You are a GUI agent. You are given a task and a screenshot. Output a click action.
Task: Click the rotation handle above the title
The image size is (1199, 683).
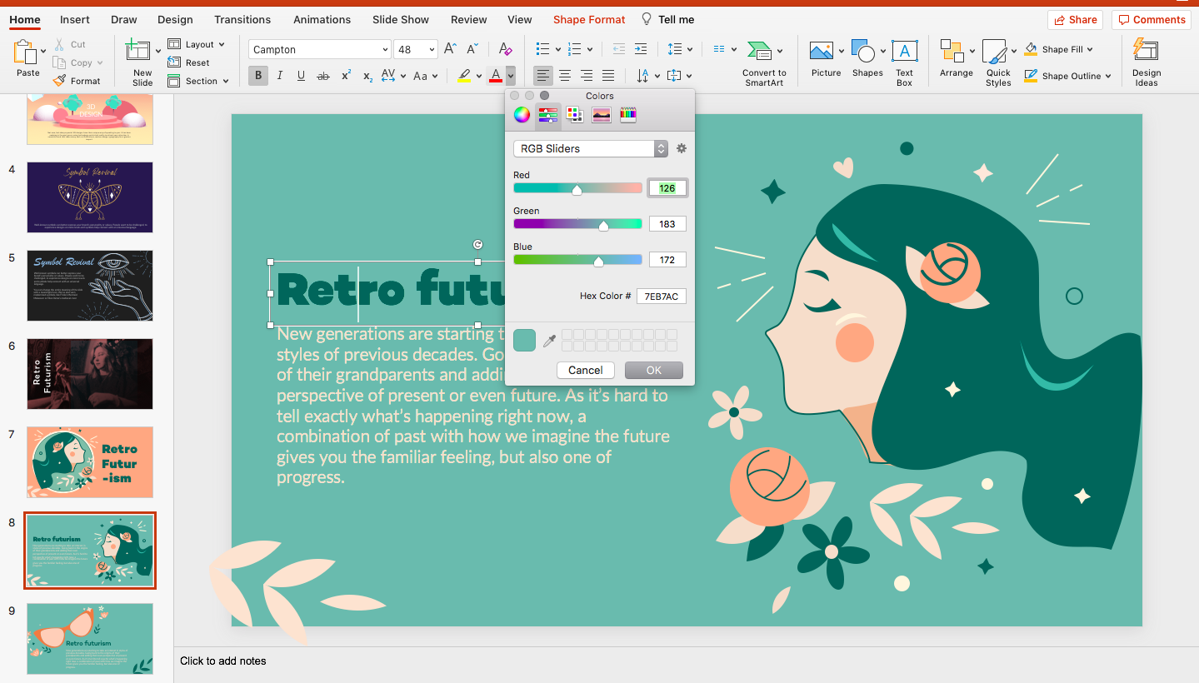click(x=477, y=244)
